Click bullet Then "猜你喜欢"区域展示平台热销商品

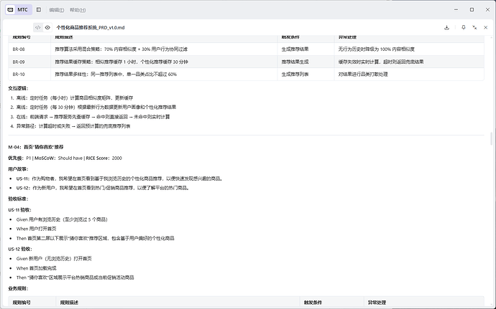pos(75,277)
